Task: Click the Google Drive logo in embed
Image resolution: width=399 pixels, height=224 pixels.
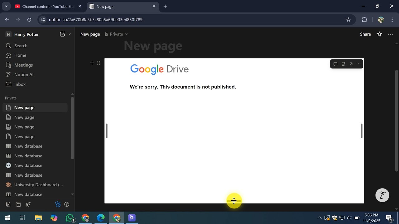Action: click(x=159, y=69)
